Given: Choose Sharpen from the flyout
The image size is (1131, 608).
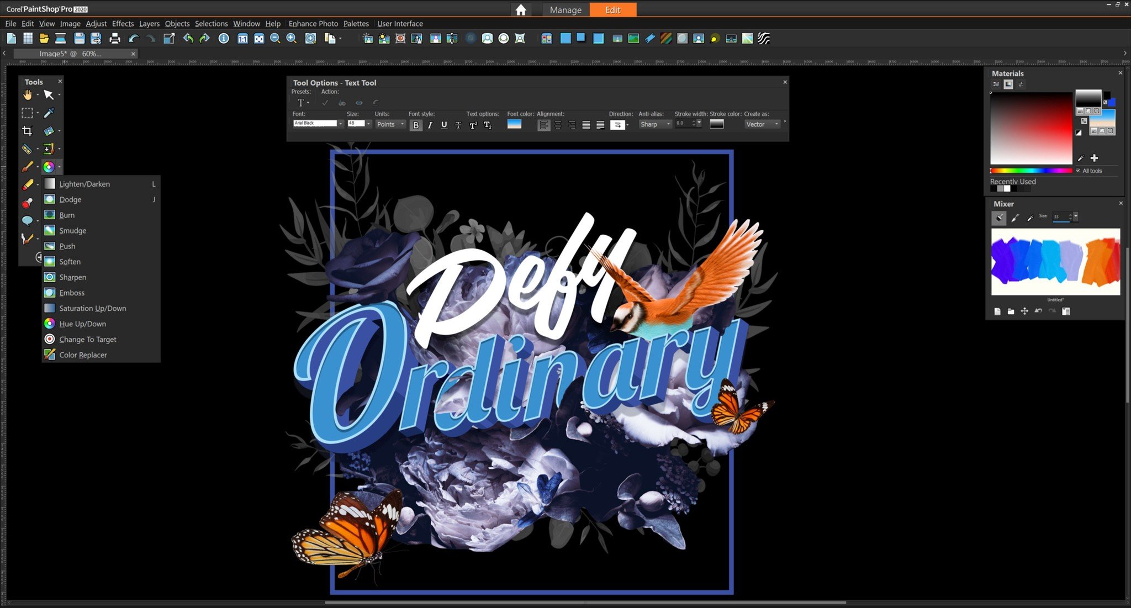Looking at the screenshot, I should pyautogui.click(x=101, y=277).
